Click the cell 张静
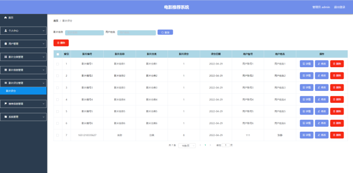The height and width of the screenshot is (173, 353). (280, 135)
